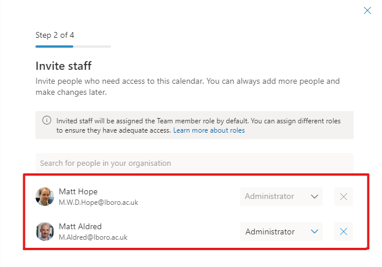Close the Invite staff dialog
The width and height of the screenshot is (382, 267).
[x=367, y=10]
